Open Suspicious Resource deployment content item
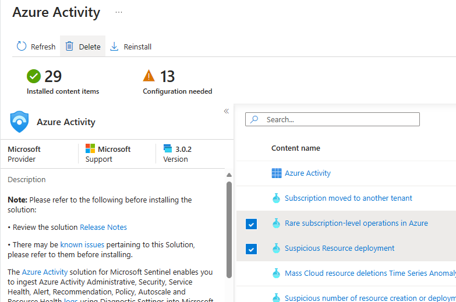The width and height of the screenshot is (456, 302). (x=340, y=248)
